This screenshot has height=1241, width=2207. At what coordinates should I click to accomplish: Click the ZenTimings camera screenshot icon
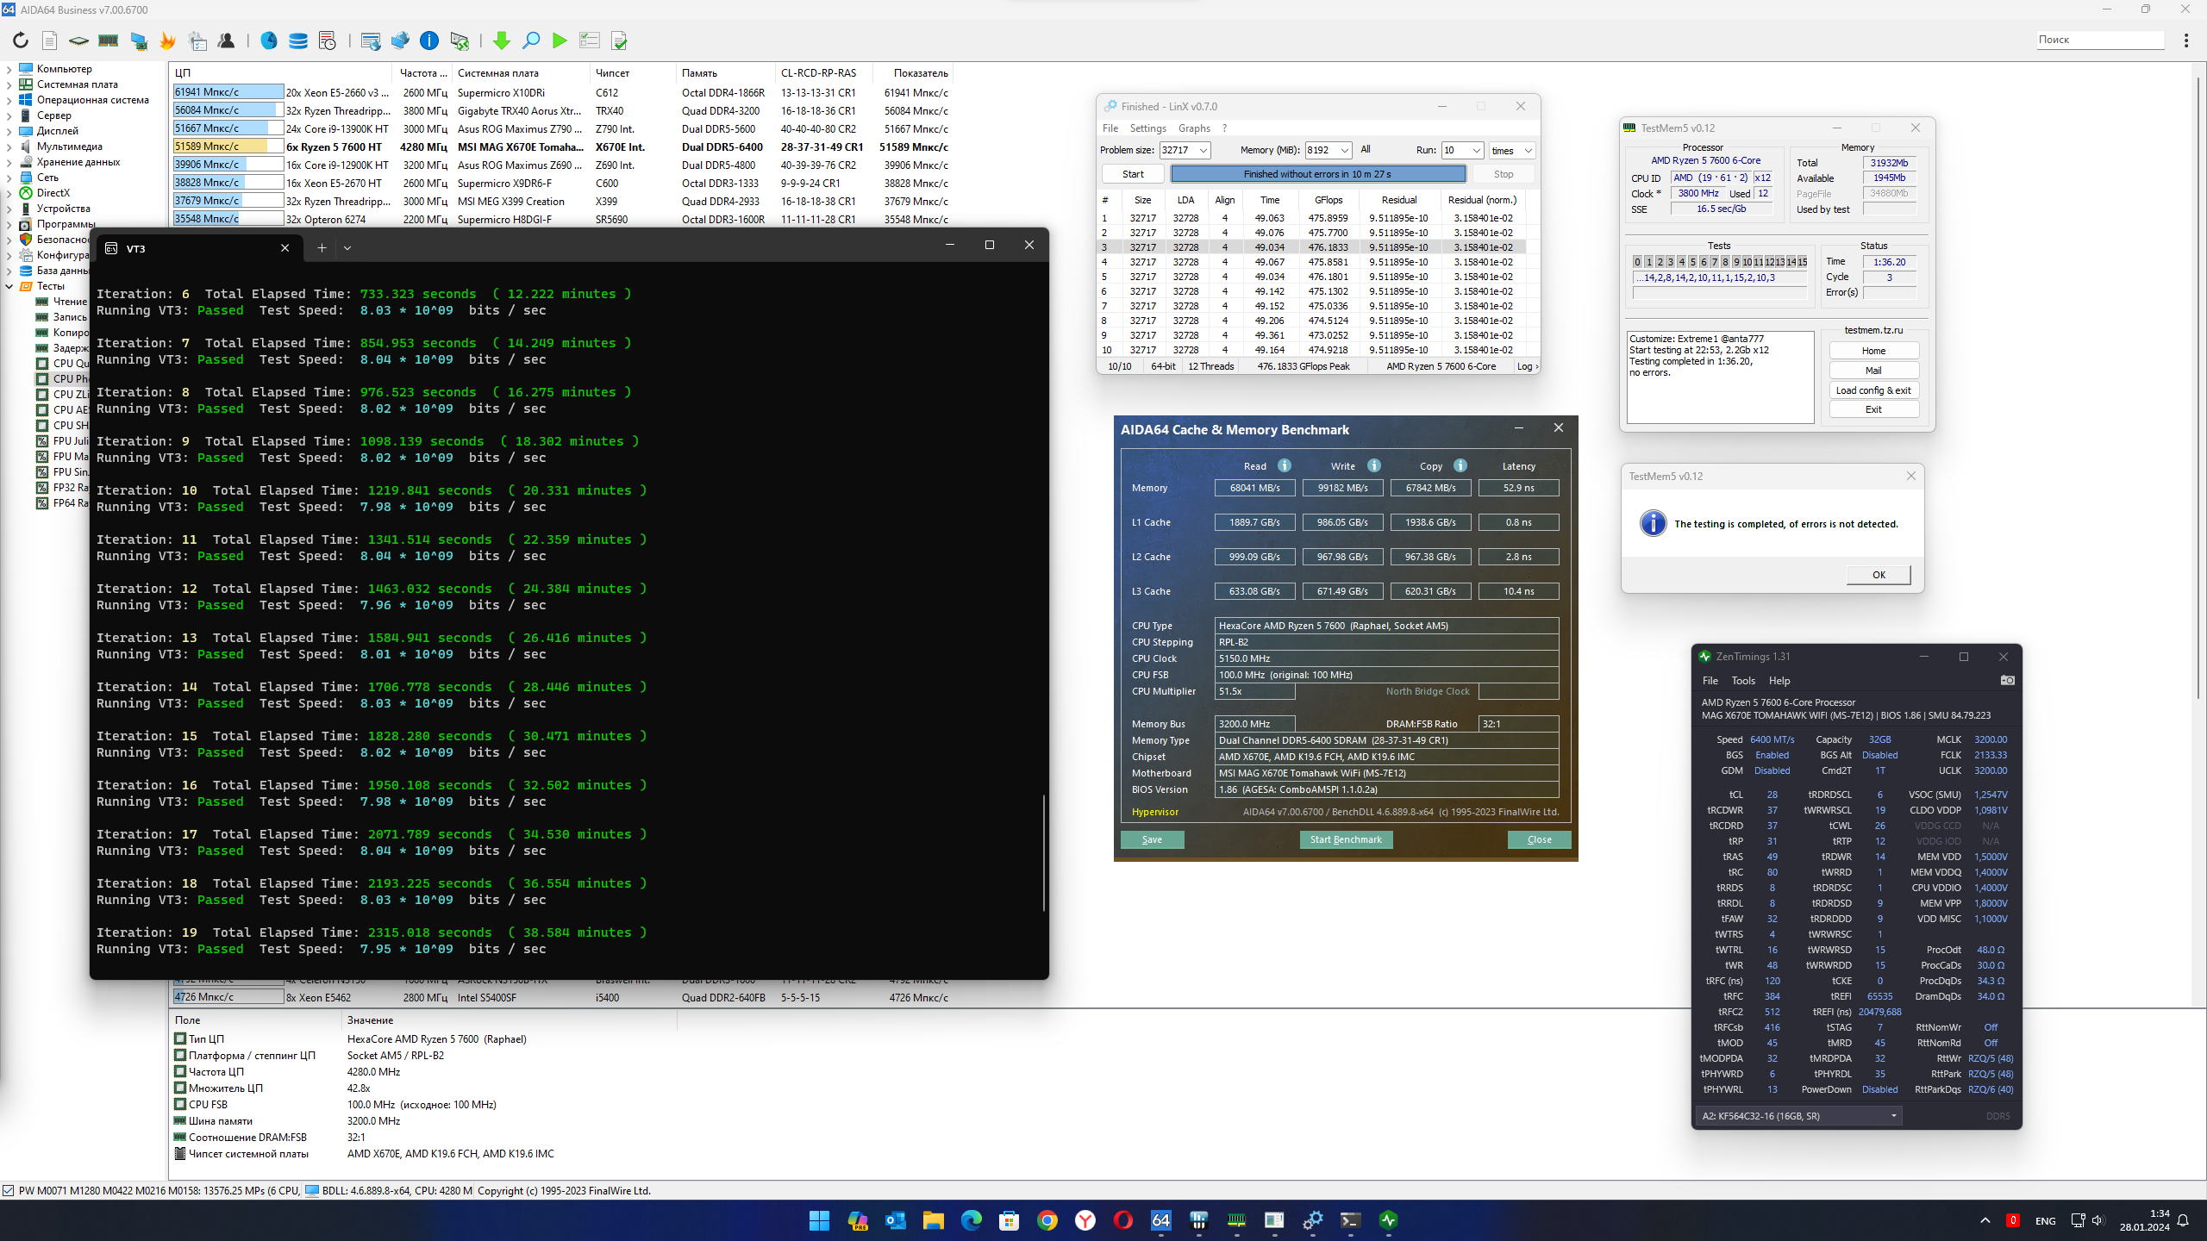[x=2007, y=680]
